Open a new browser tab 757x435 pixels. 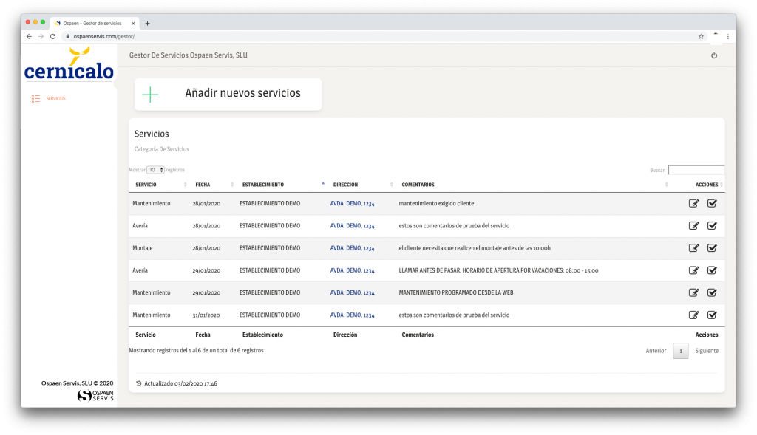[x=147, y=23]
